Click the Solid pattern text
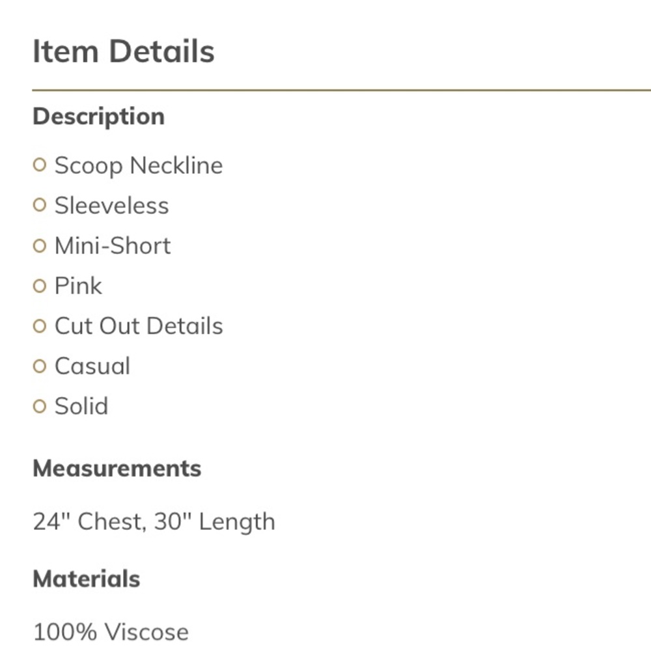Image resolution: width=651 pixels, height=651 pixels. [x=81, y=407]
